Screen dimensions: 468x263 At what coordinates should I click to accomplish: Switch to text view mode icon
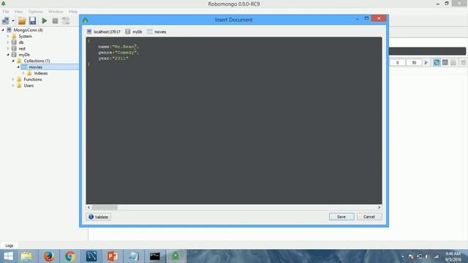(x=453, y=62)
